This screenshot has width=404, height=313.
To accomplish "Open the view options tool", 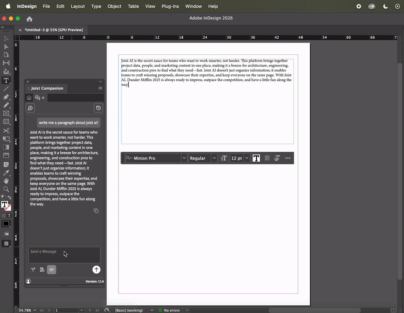I will pyautogui.click(x=6, y=234).
